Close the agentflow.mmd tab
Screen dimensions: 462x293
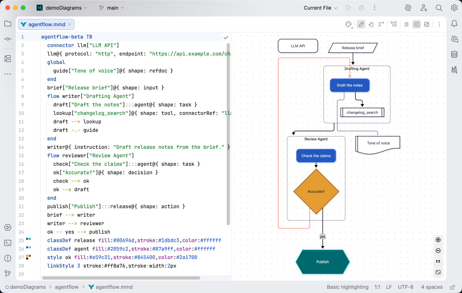coord(70,24)
